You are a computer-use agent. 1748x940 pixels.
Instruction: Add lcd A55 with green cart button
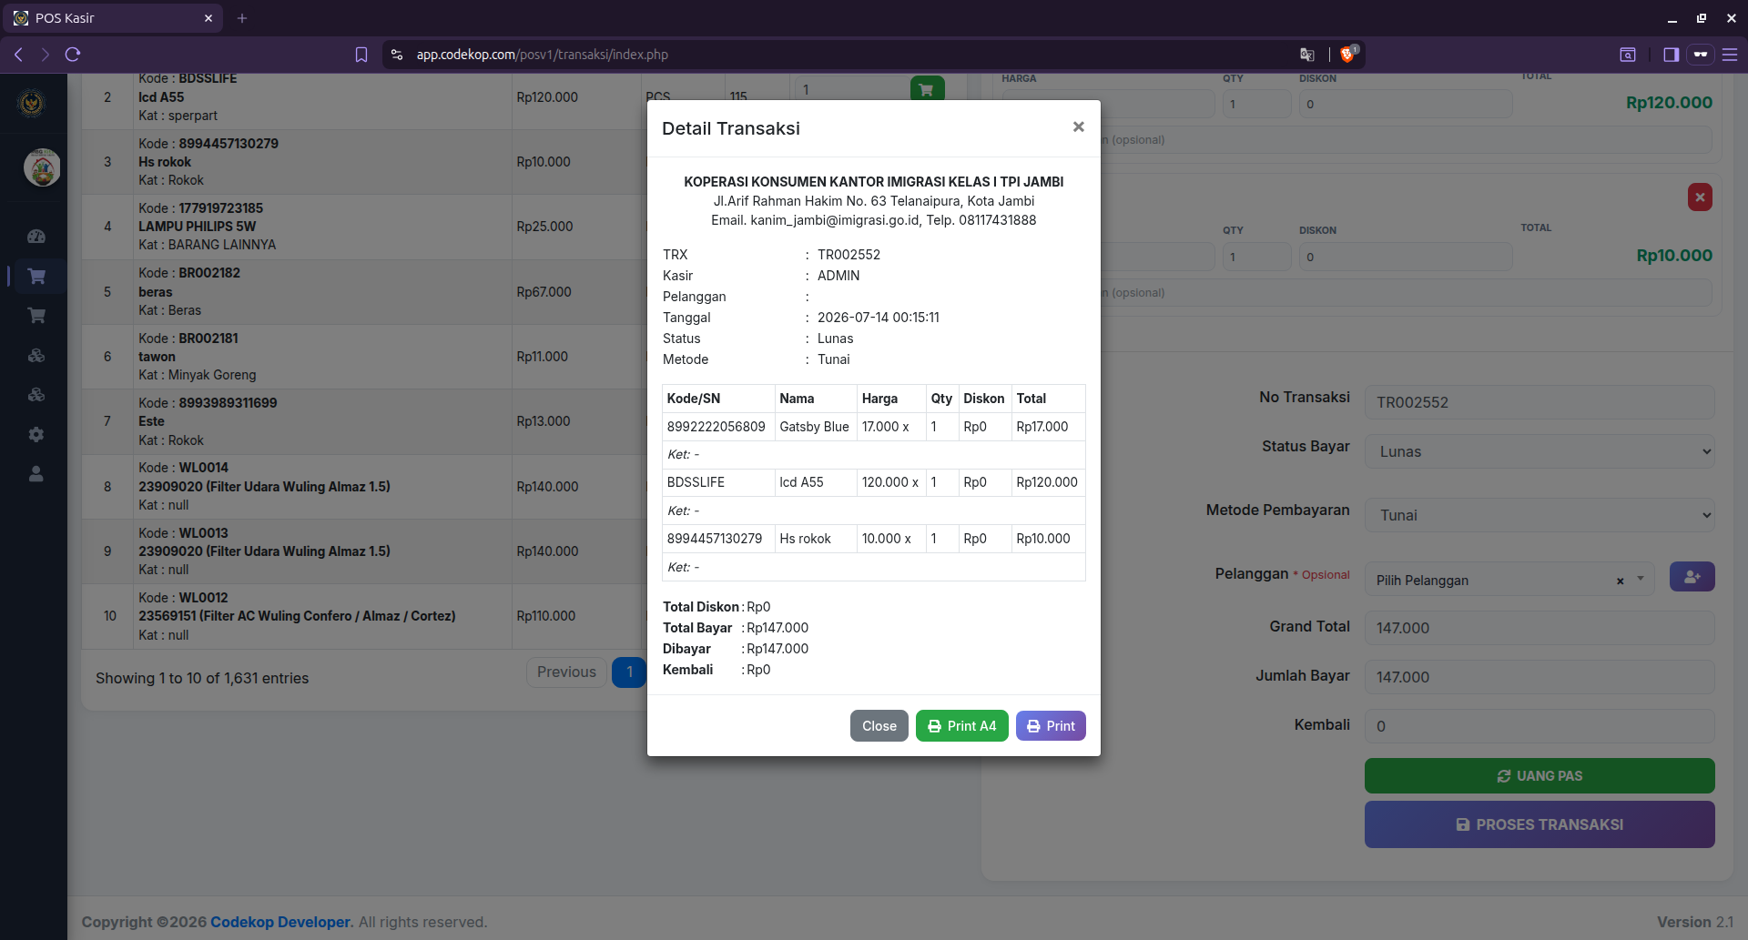pos(927,88)
